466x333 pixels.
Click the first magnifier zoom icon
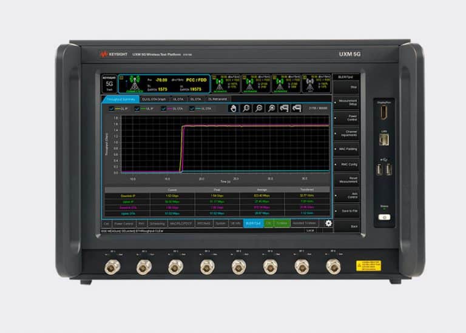click(246, 109)
